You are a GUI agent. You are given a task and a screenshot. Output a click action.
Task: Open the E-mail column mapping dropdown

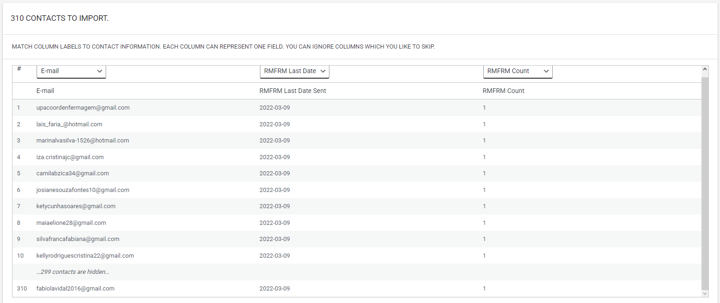tap(71, 71)
